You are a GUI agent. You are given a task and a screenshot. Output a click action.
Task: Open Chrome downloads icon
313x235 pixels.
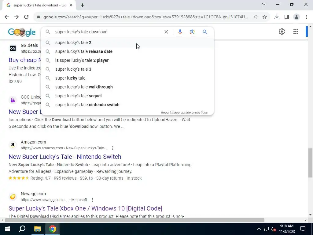tap(277, 17)
